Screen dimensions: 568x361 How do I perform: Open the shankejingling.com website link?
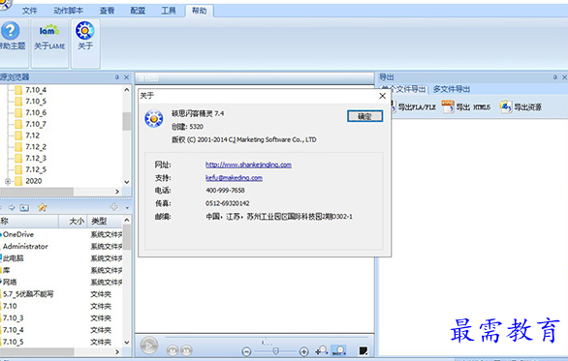coord(248,165)
